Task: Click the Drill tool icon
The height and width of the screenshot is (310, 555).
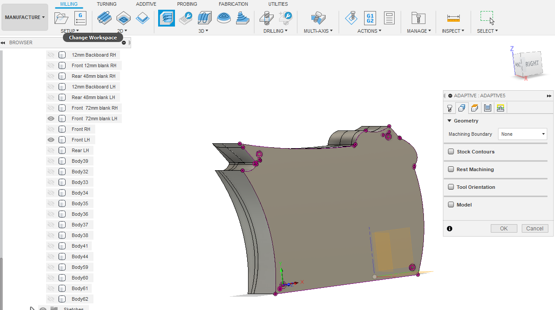Action: (x=267, y=18)
